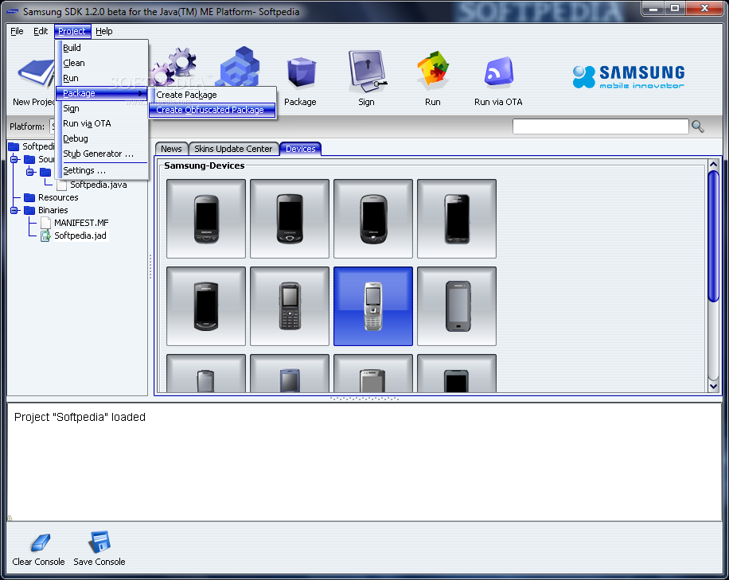
Task: Switch to the Devices tab
Action: tap(300, 149)
